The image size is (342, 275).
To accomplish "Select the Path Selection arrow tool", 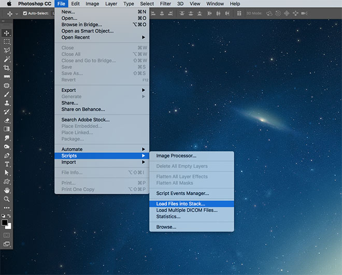I will [7, 173].
